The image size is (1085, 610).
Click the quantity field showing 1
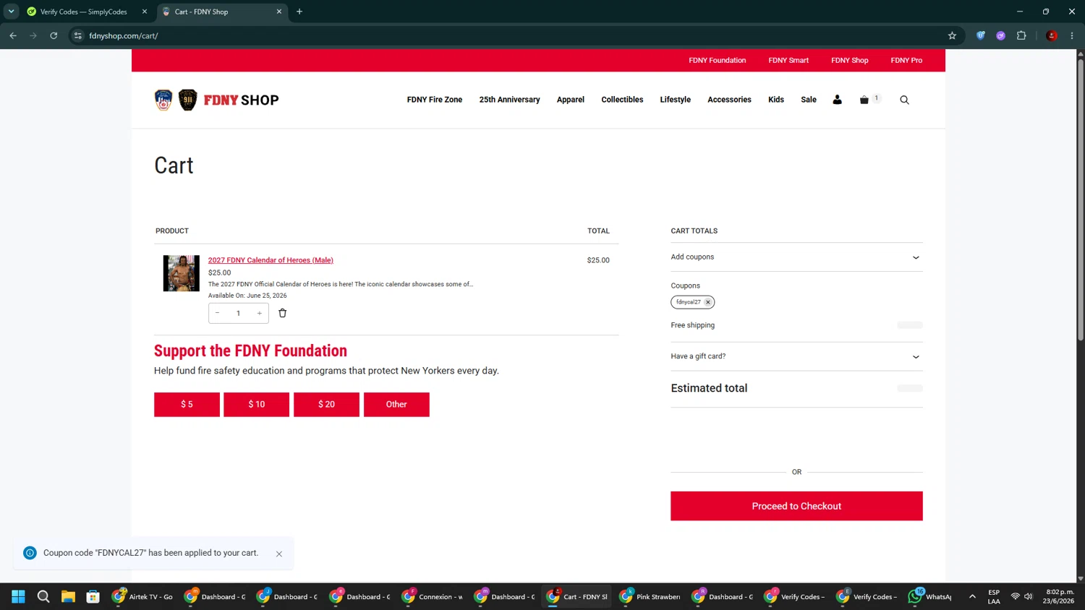coord(238,313)
